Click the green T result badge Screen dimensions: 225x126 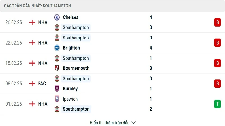coord(217,104)
